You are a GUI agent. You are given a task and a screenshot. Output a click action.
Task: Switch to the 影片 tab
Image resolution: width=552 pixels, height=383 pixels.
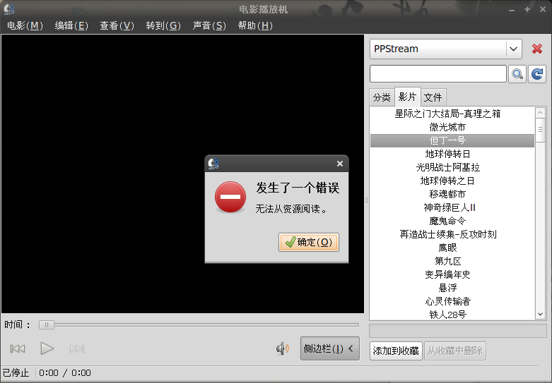(407, 97)
